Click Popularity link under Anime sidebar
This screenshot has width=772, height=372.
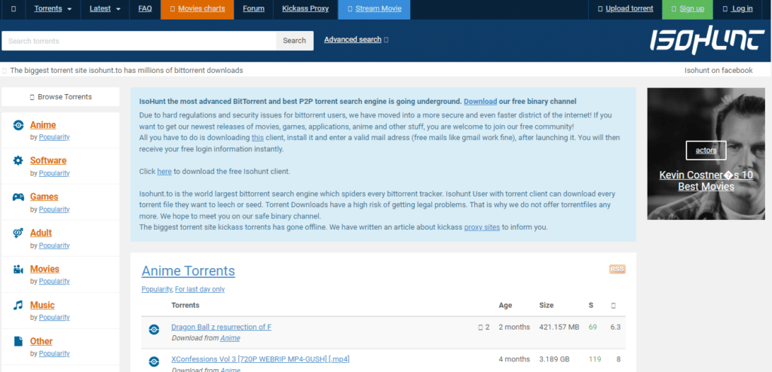pos(54,137)
